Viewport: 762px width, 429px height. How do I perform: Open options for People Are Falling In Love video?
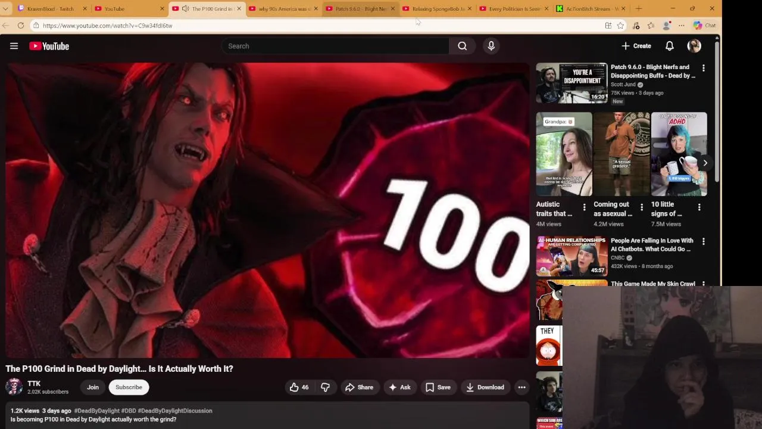[x=703, y=242]
